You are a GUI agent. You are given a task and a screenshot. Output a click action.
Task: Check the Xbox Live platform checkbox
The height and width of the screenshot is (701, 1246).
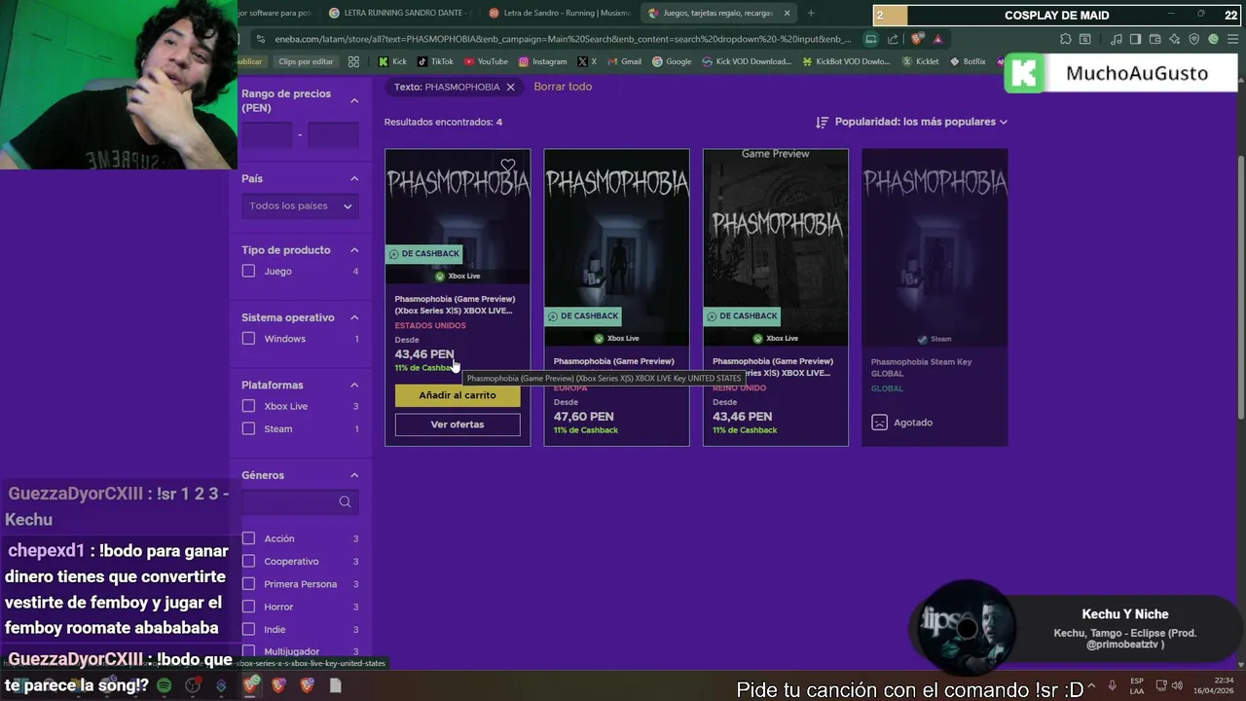click(x=248, y=406)
